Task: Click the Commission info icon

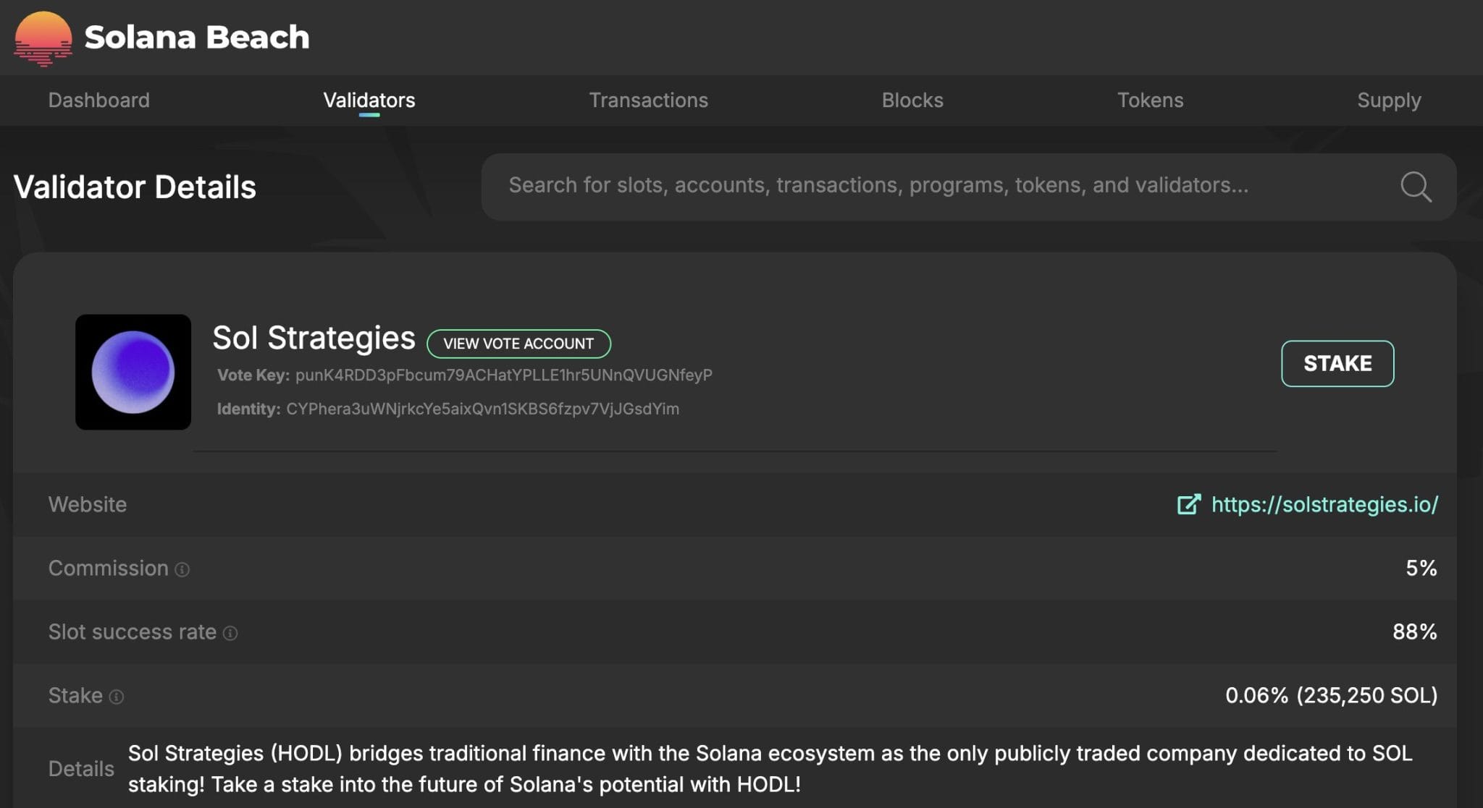Action: click(182, 570)
